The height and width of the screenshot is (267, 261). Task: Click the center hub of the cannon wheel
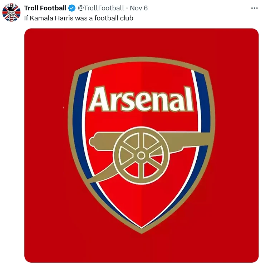(141, 155)
